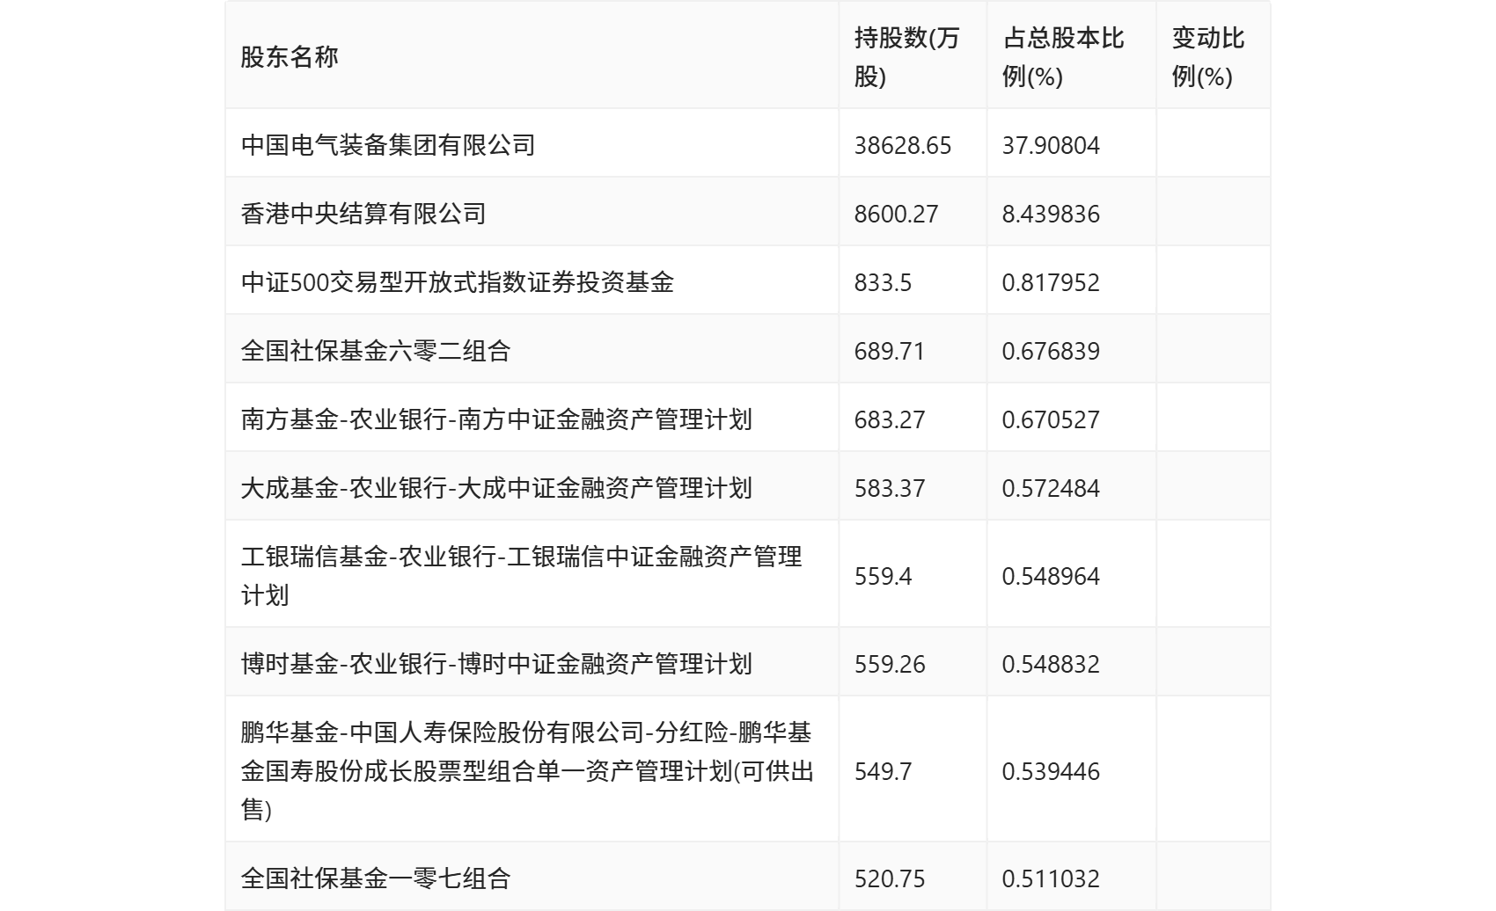
Task: Click the percentage 0.511032
Action: coord(1051,878)
